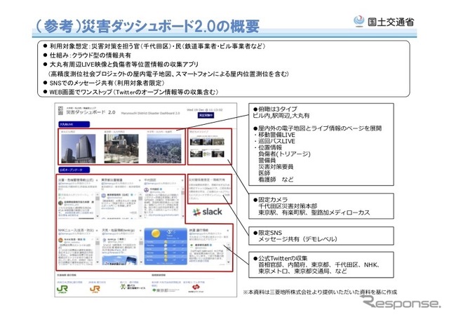The width and height of the screenshot is (449, 317).
Task: Click the NHK生活・防災 account avatar
Action: pyautogui.click(x=61, y=241)
